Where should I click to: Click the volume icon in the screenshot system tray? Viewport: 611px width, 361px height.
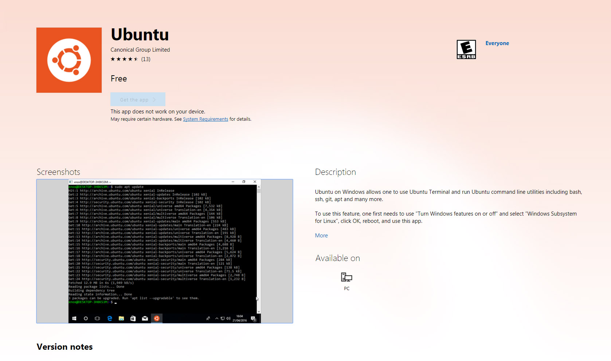228,318
